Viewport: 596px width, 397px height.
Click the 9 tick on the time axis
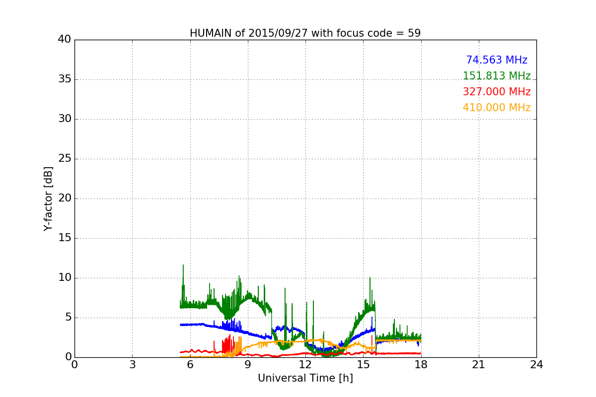point(248,365)
